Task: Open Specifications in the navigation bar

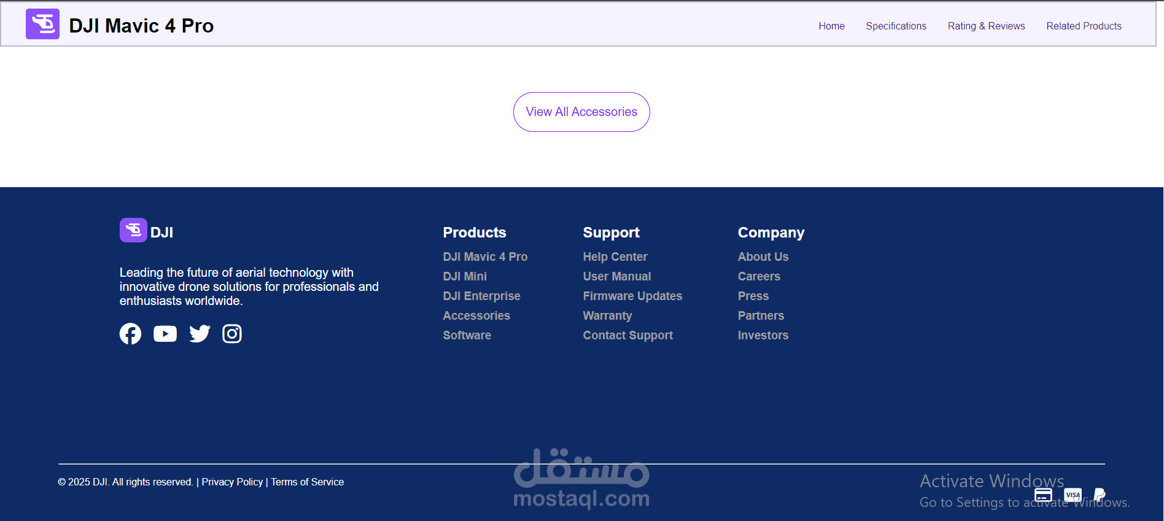Action: (x=896, y=26)
